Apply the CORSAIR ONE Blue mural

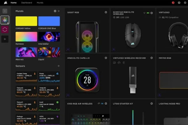(49, 21)
